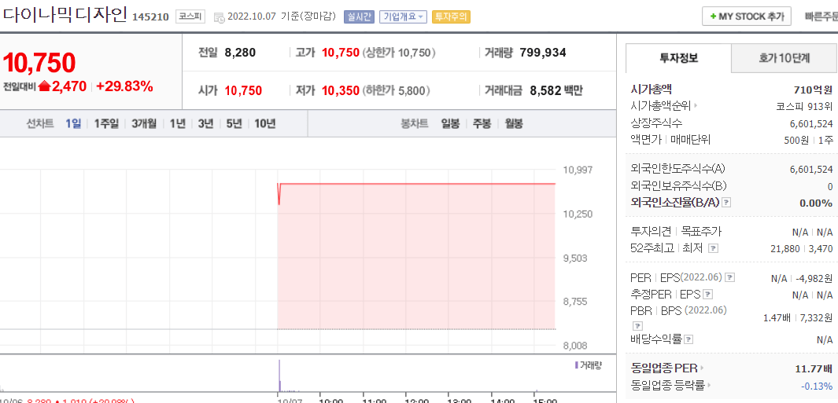The image size is (838, 403).
Task: Click the 코스피 market badge
Action: pyautogui.click(x=190, y=16)
